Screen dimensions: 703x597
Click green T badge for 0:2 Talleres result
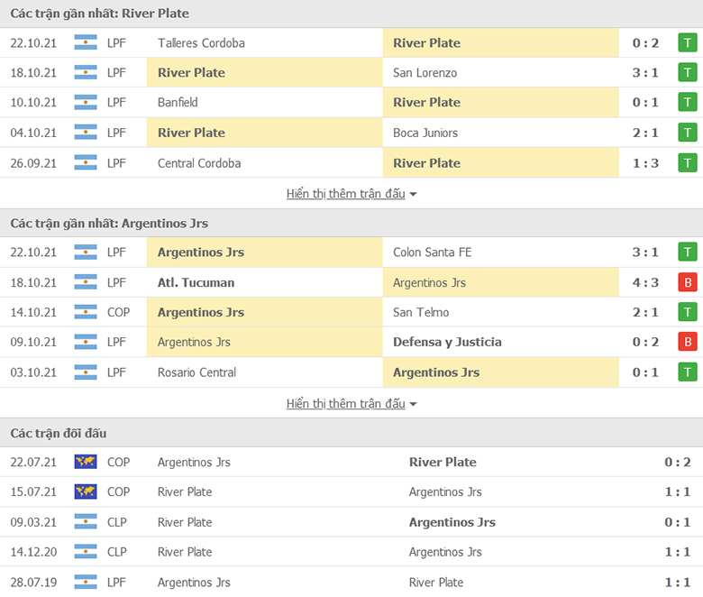[x=688, y=42]
